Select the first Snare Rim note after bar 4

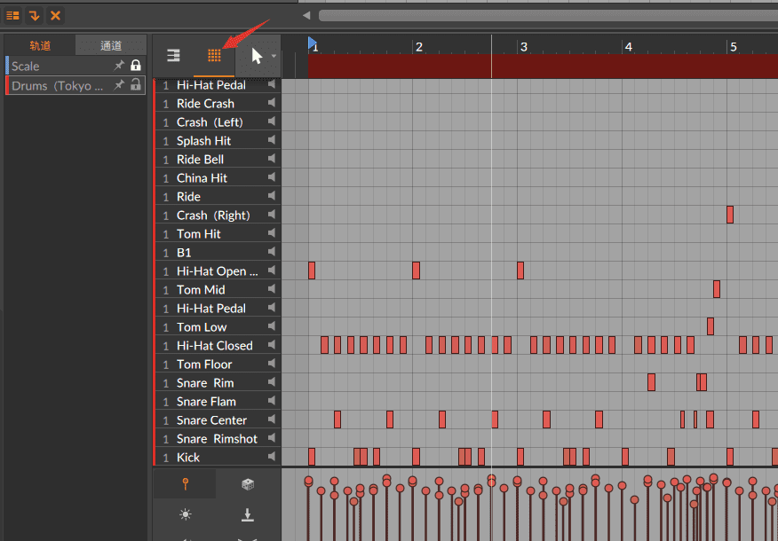point(652,382)
